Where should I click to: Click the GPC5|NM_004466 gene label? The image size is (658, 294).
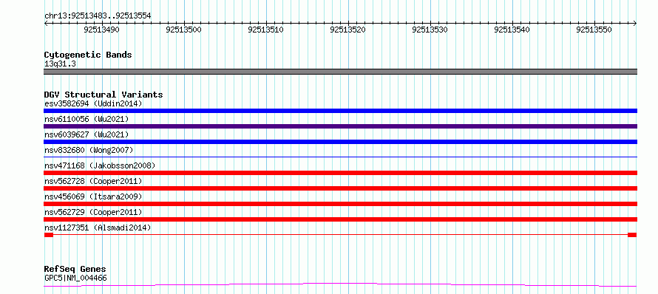click(x=75, y=278)
